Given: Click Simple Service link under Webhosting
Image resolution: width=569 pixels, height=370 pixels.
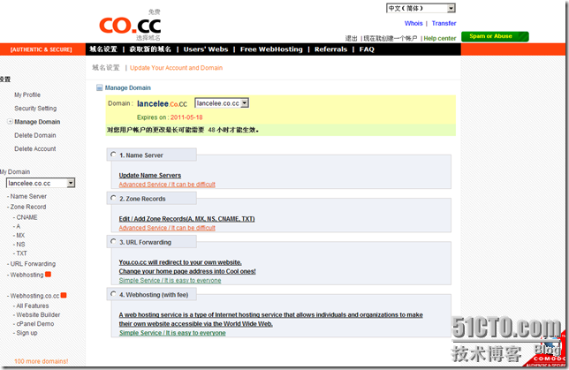Looking at the screenshot, I should pos(172,333).
